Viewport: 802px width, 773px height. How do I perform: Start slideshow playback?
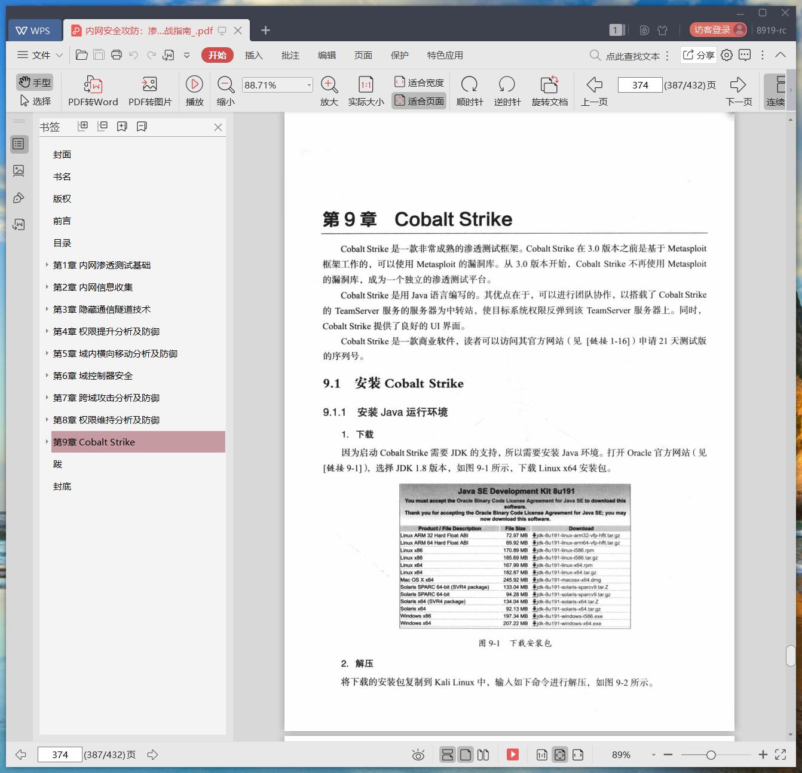194,91
